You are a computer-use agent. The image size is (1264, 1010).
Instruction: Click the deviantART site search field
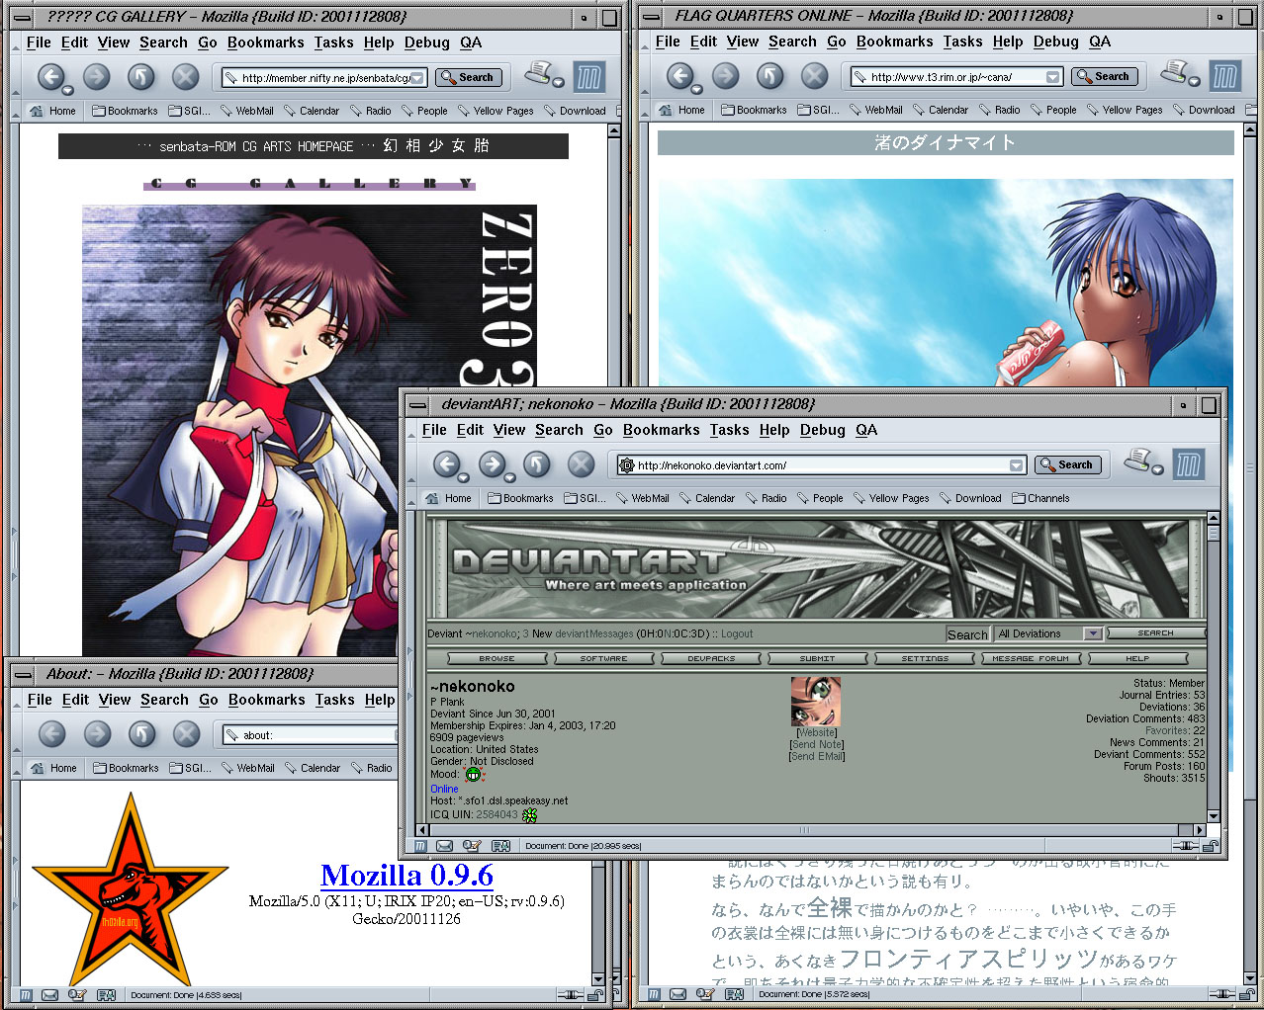[967, 634]
